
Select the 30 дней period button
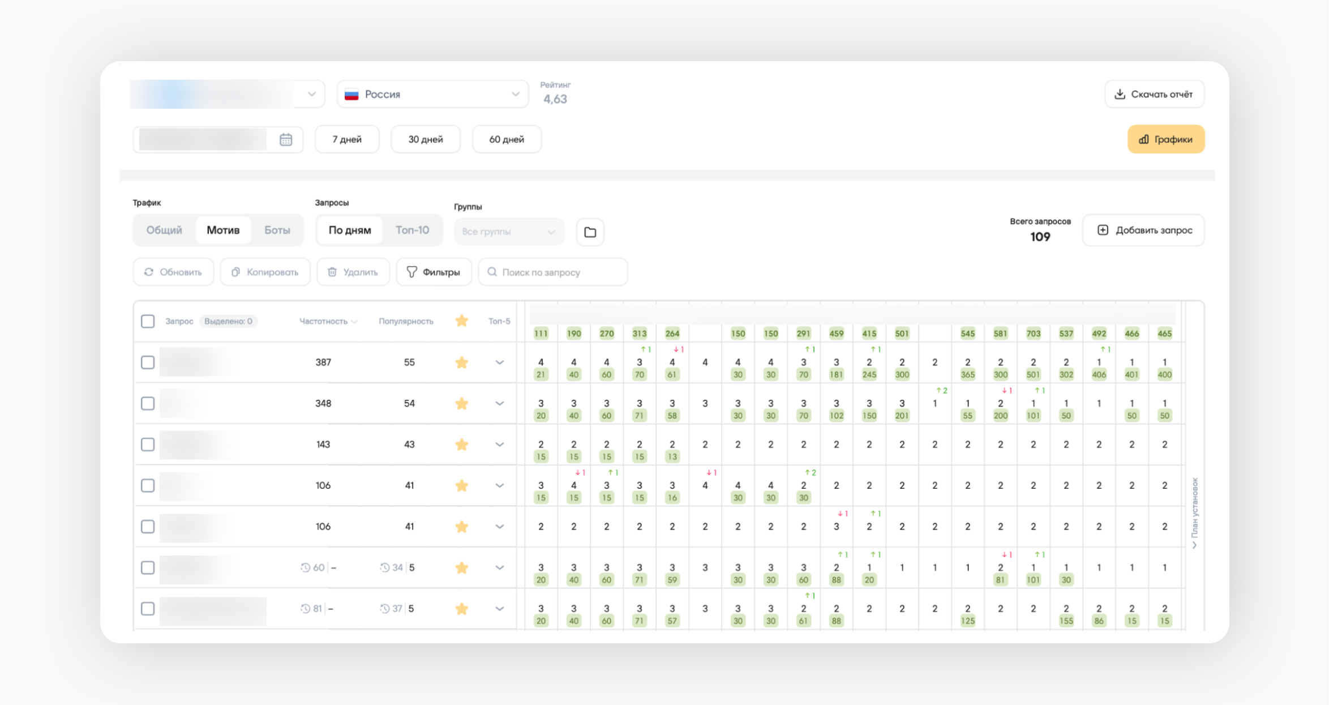point(426,139)
